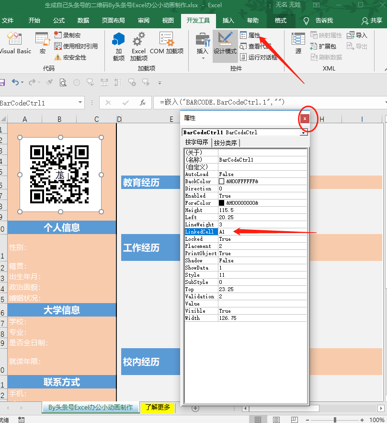The width and height of the screenshot is (387, 423).
Task: Open Macro Security (宏安全性) settings
Action: coord(70,57)
